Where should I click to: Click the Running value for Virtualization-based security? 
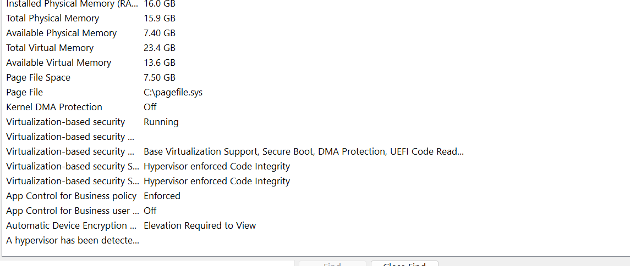pos(161,122)
